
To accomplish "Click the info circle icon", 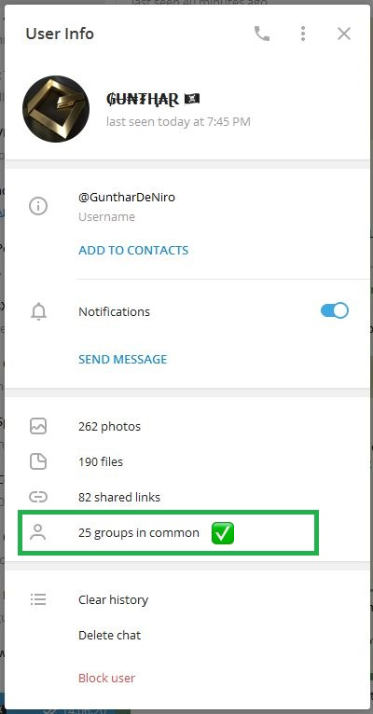I will pyautogui.click(x=38, y=207).
